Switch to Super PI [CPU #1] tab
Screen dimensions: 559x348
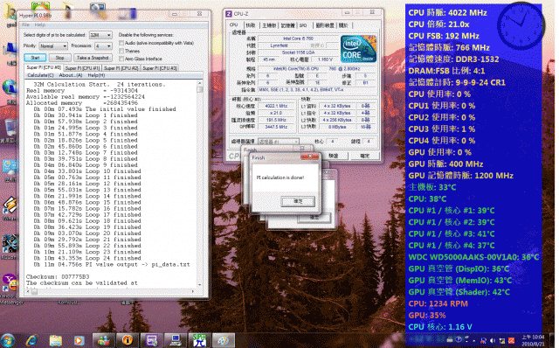(x=82, y=68)
